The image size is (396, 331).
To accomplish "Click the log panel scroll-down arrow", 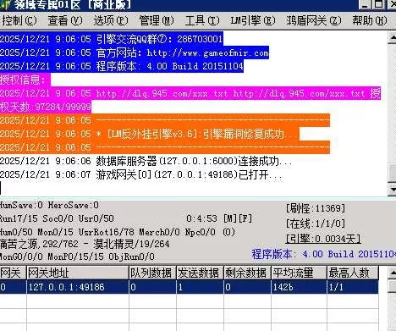I will [x=392, y=189].
